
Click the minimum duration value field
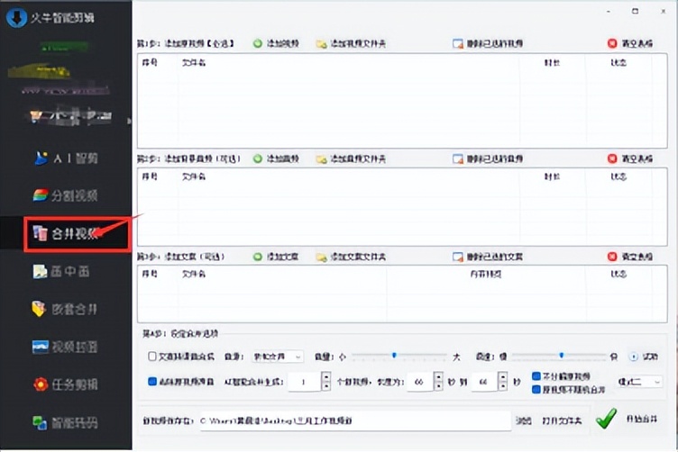(x=420, y=382)
